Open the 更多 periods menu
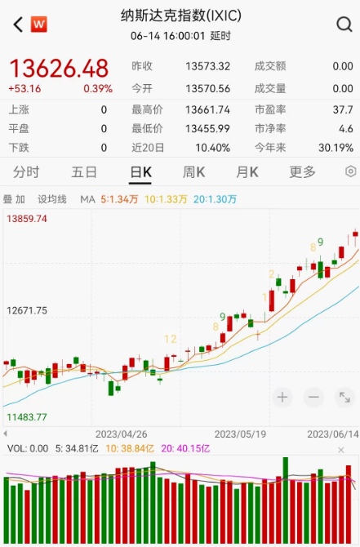 302,172
